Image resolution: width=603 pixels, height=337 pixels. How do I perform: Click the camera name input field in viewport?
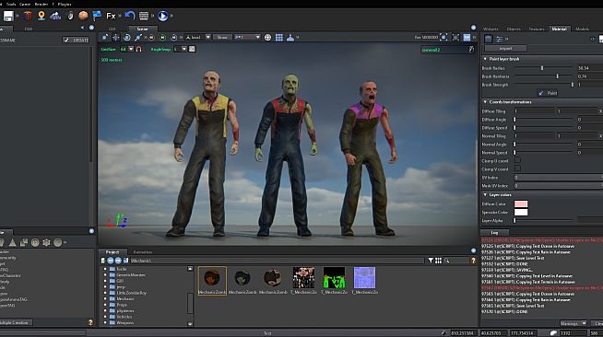pos(444,50)
